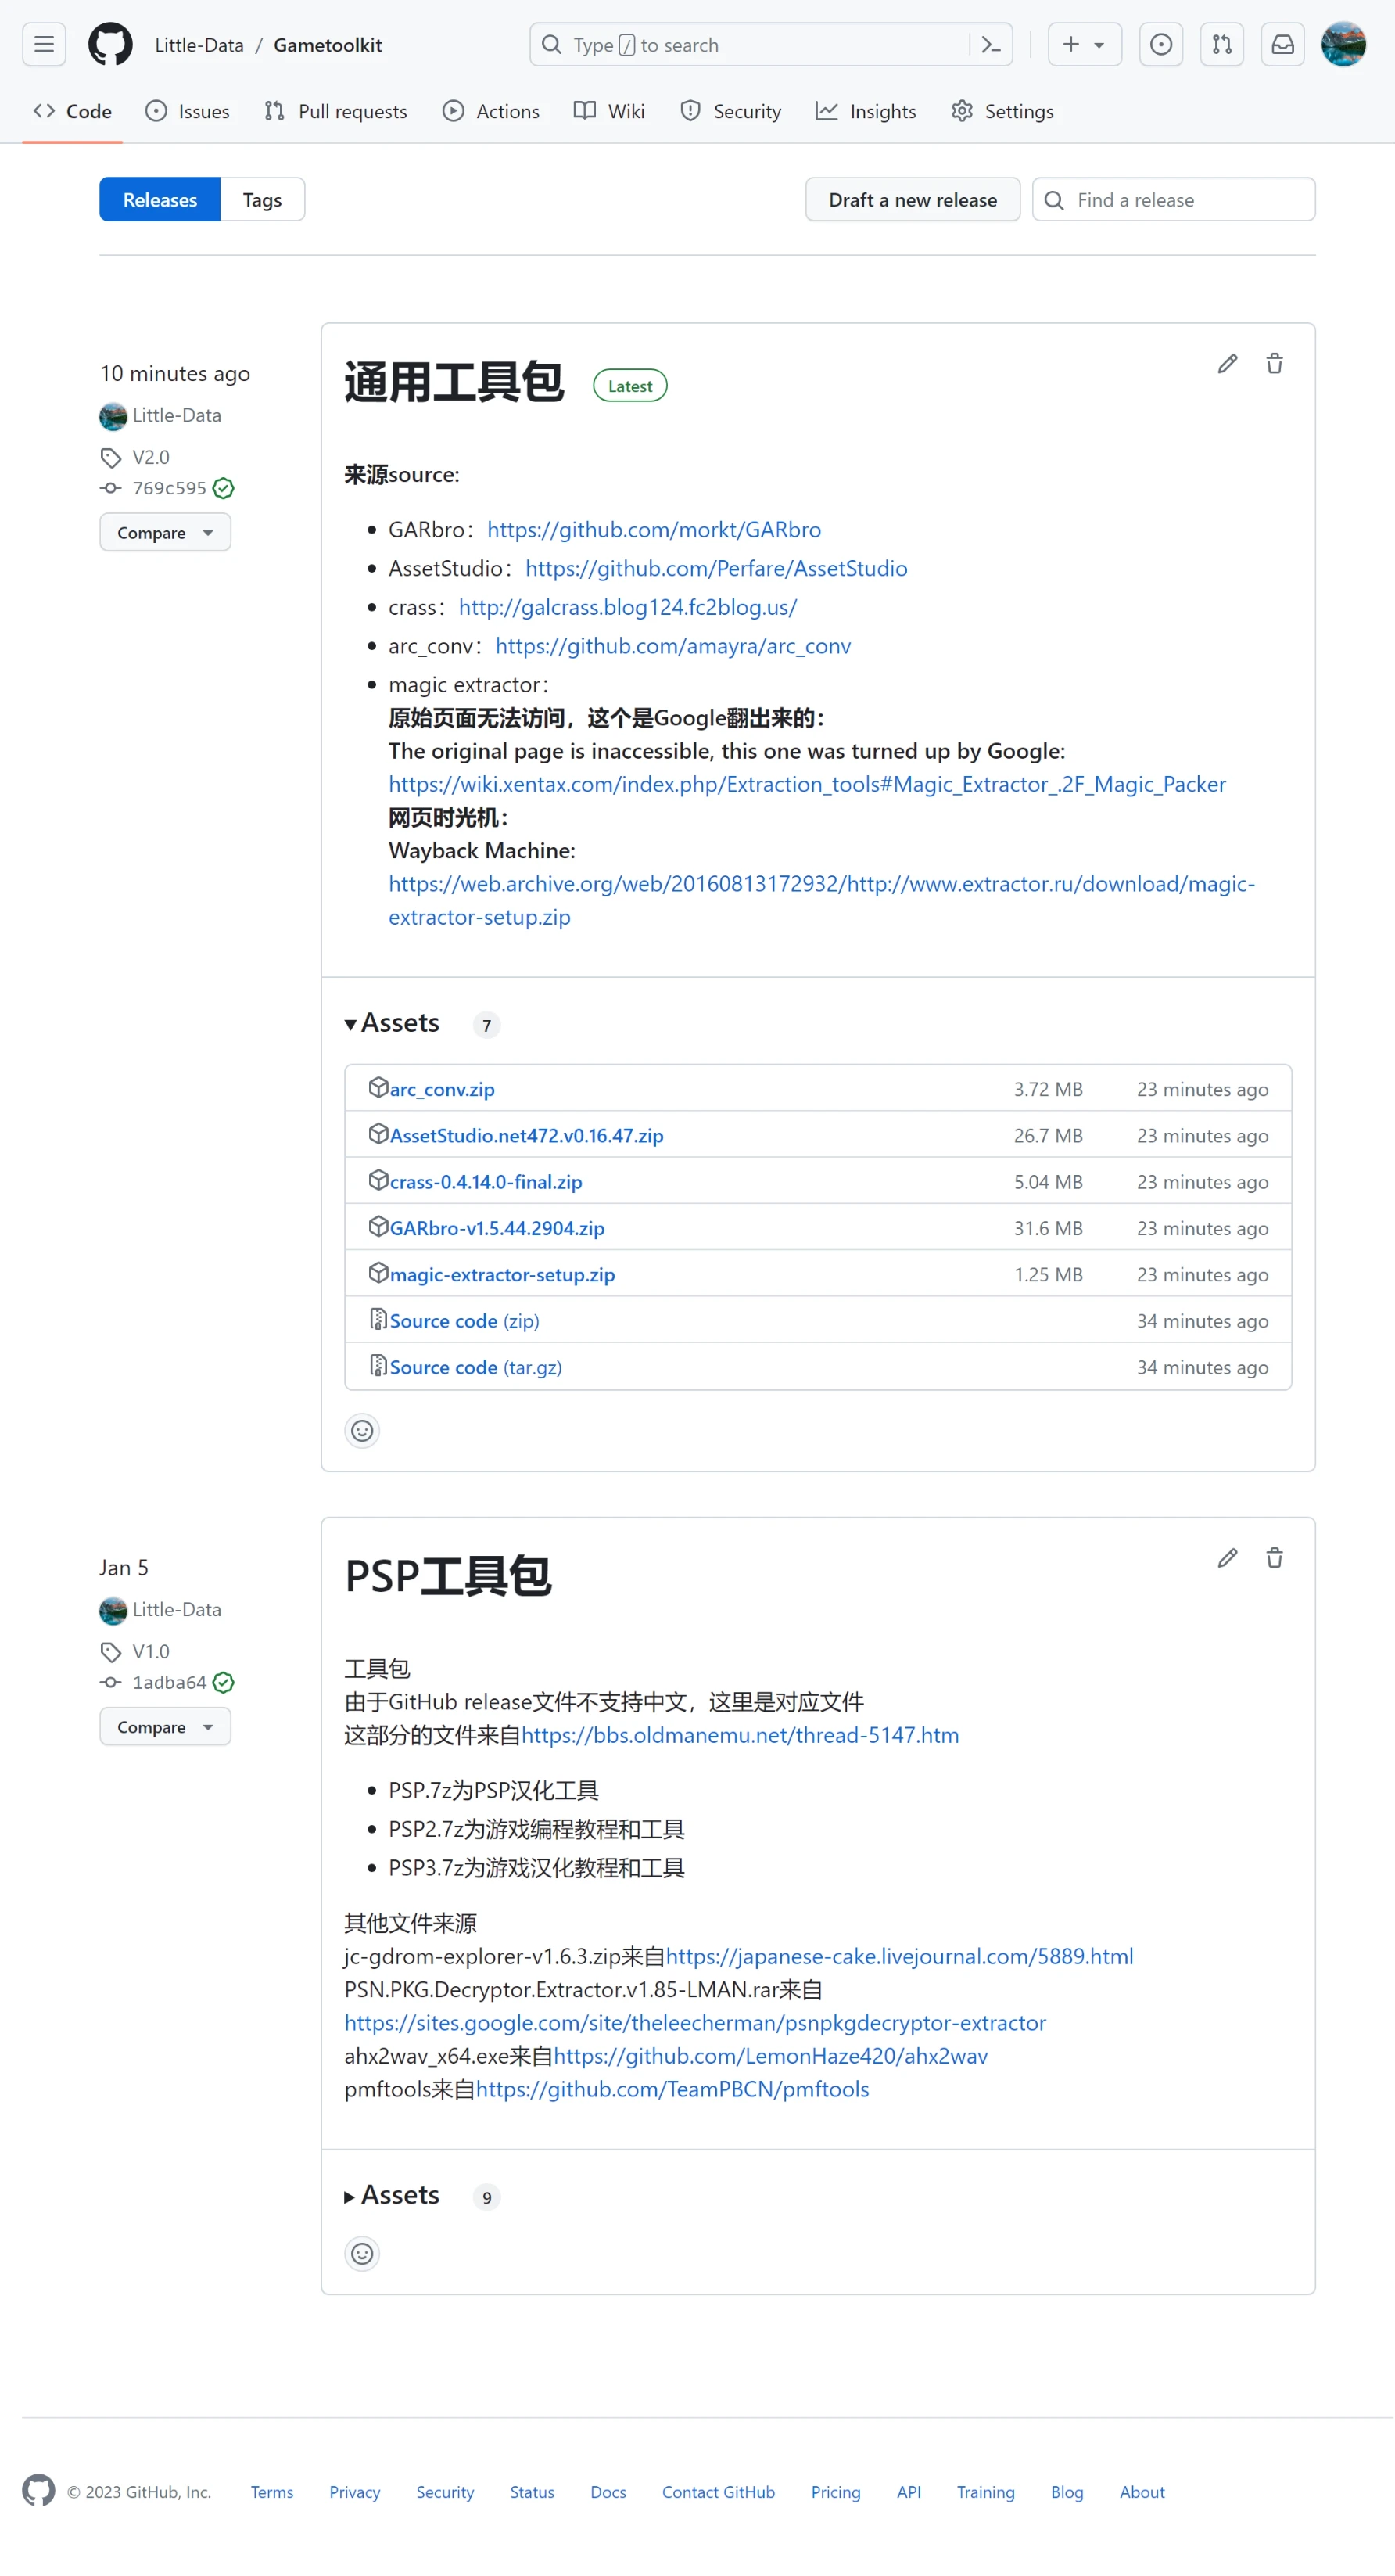Open commit 769c595
The width and height of the screenshot is (1395, 2576).
pyautogui.click(x=169, y=488)
